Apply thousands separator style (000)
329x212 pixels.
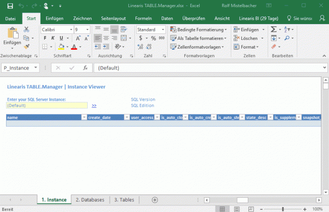(x=162, y=38)
